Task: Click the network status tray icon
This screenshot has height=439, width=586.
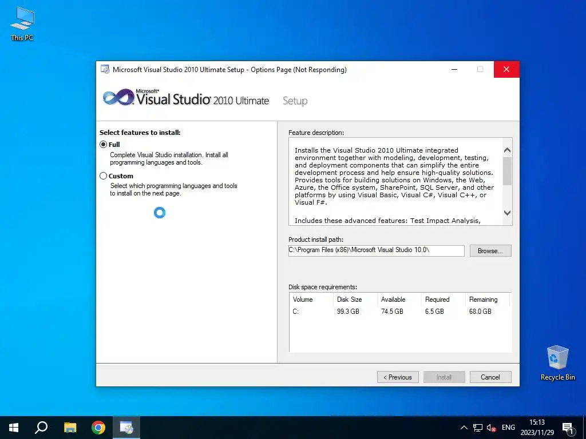Action: [478, 428]
